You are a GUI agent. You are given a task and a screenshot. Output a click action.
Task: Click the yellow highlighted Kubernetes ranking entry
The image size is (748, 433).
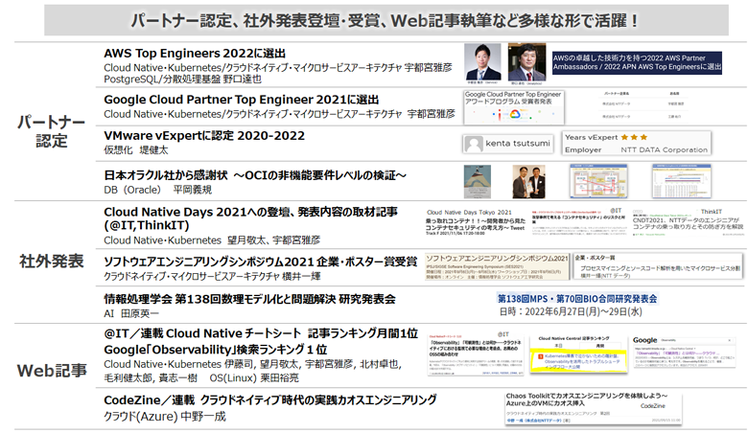[578, 361]
